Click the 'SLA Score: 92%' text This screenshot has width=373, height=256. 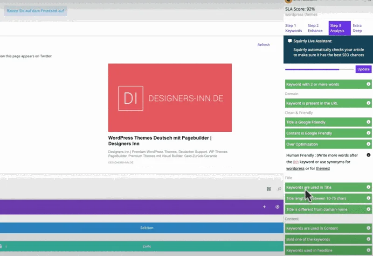click(x=300, y=9)
